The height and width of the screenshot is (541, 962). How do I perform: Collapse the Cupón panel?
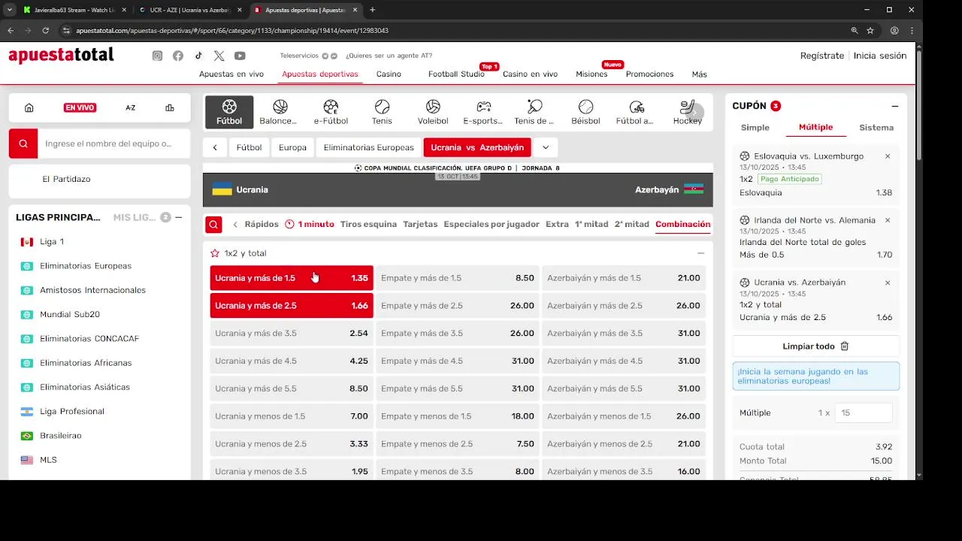click(x=895, y=106)
